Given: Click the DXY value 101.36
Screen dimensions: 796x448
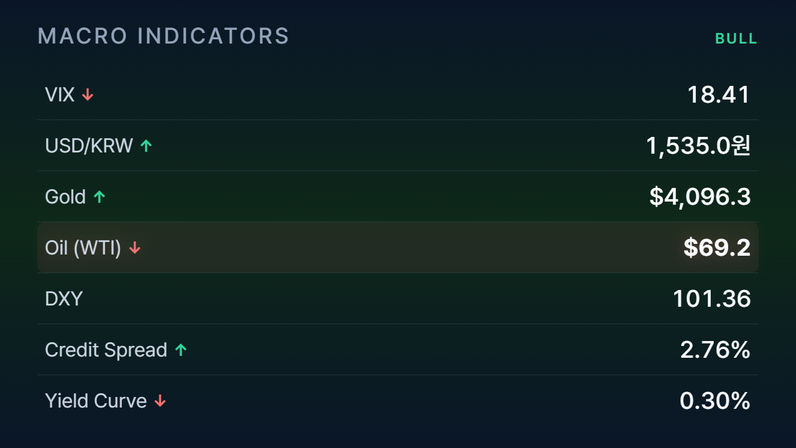Looking at the screenshot, I should (x=712, y=299).
